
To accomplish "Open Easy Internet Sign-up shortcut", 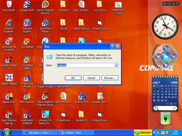I will point(9,118).
